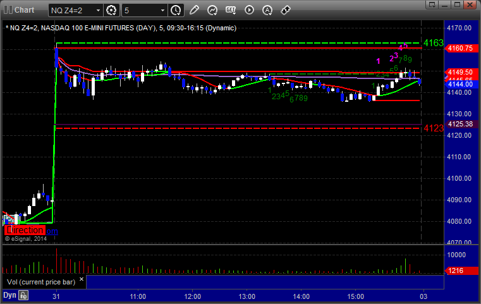Image resolution: width=481 pixels, height=304 pixels.
Task: Click the 4140.00 price axis label
Action: pos(460,92)
